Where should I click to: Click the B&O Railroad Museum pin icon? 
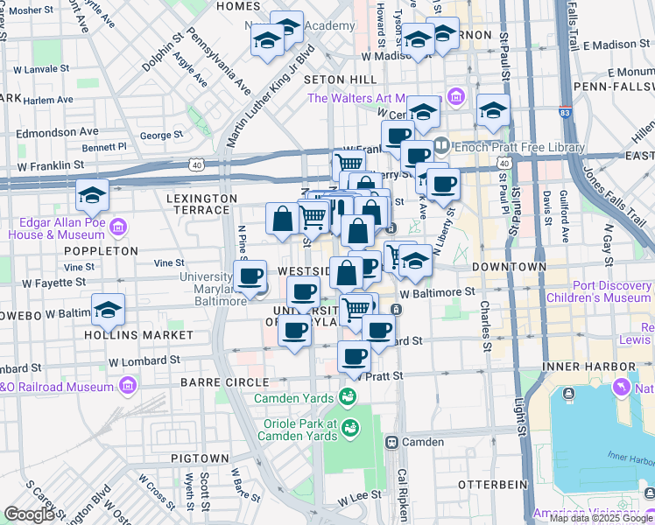[x=128, y=386]
